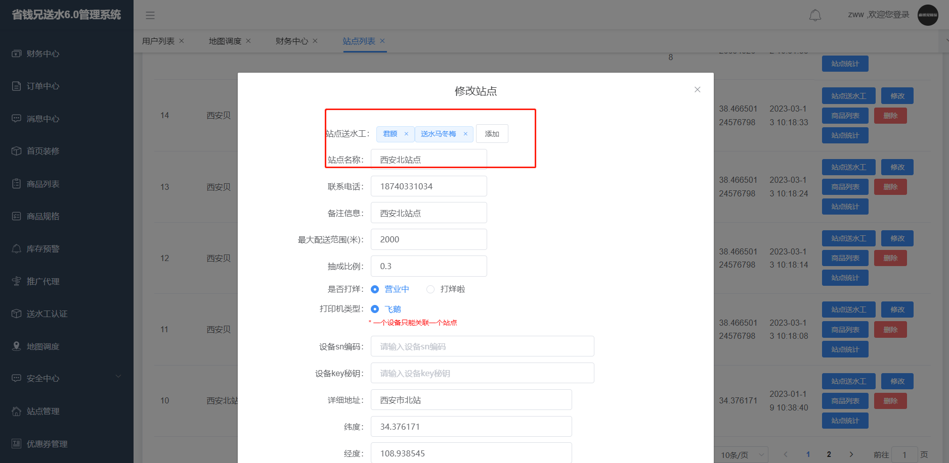
Task: Switch to the 地图调度 tab
Action: (x=225, y=41)
